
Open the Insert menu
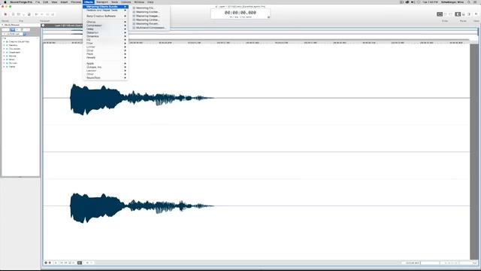click(64, 2)
